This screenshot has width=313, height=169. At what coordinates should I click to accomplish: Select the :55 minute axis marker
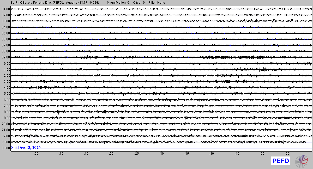[x=287, y=154]
